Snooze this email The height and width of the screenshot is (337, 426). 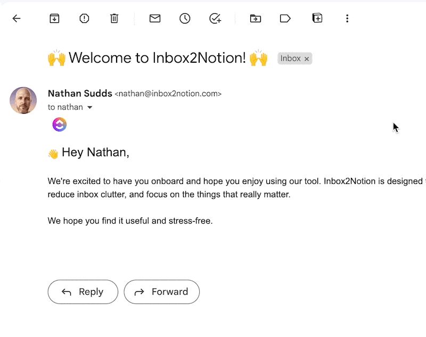[185, 18]
